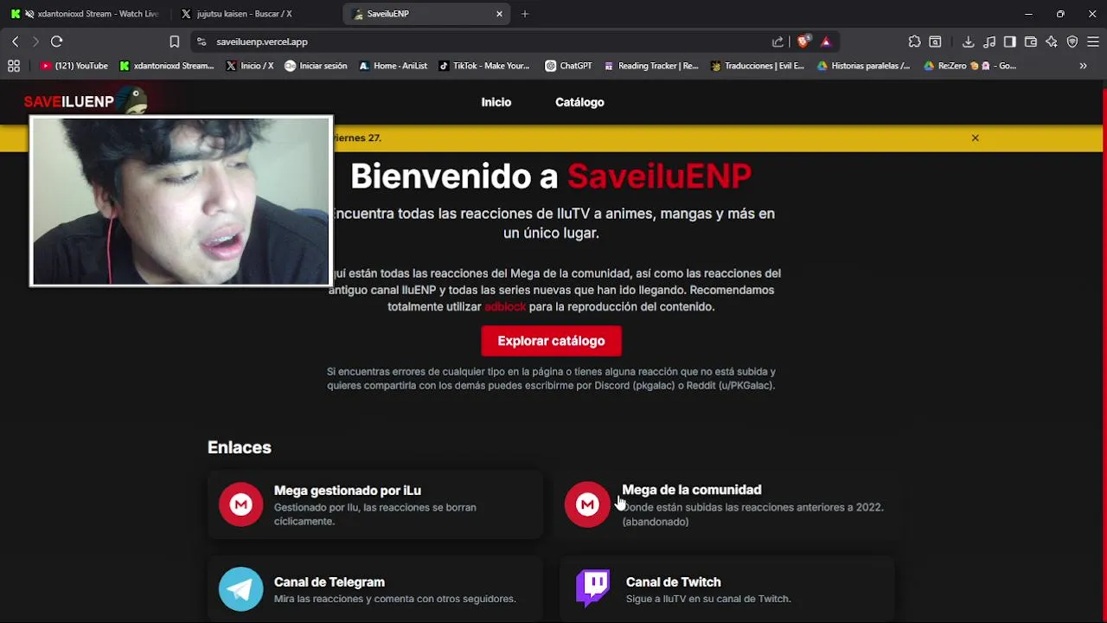Click the Brave Rewards triangle icon
The image size is (1107, 623).
826,42
